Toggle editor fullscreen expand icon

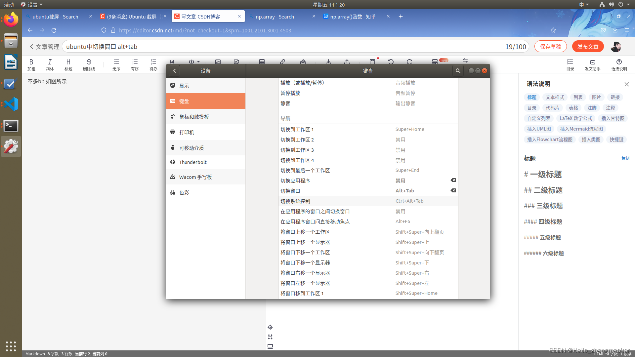pyautogui.click(x=270, y=337)
